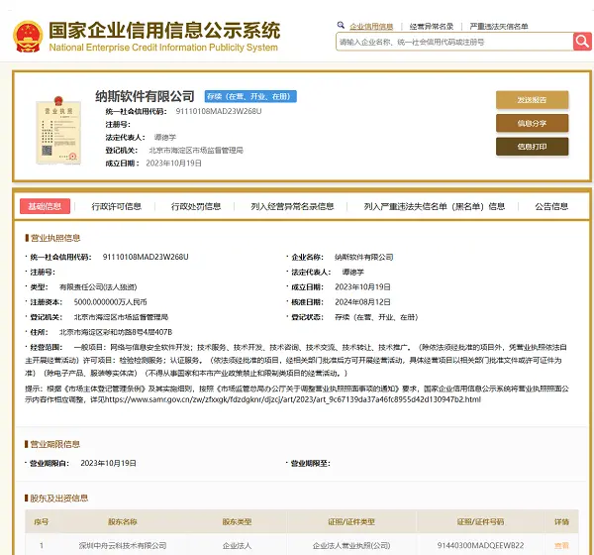Click the 信息分享 button
Screen dimensions: 594x555
[x=532, y=123]
